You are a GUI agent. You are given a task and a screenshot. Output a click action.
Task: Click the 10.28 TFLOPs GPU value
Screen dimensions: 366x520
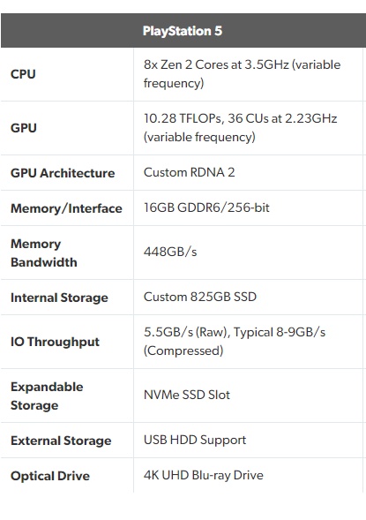(x=240, y=128)
